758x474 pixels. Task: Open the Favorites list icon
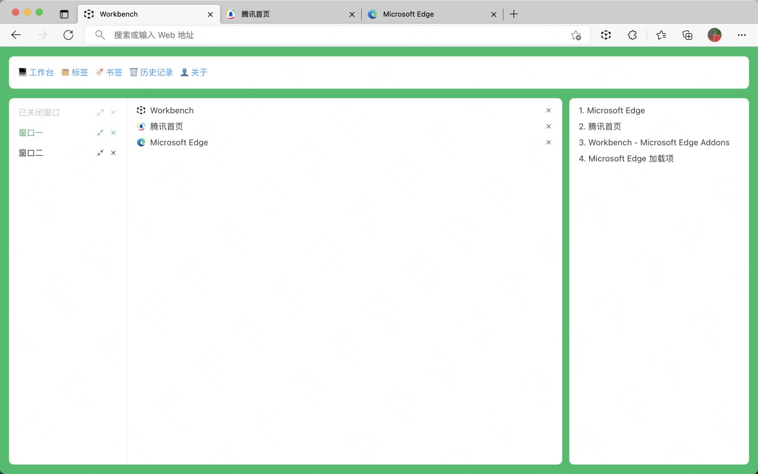(x=661, y=35)
